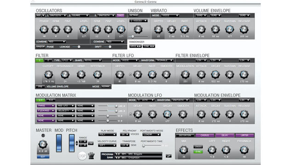Screen dimensions: 294x165
Task: Click the glove icon beside DSP logo
Action: 91,155
